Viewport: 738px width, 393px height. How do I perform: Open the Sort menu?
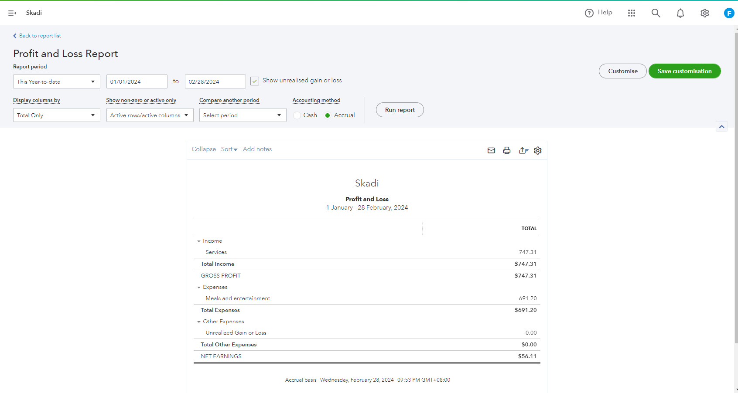point(229,149)
